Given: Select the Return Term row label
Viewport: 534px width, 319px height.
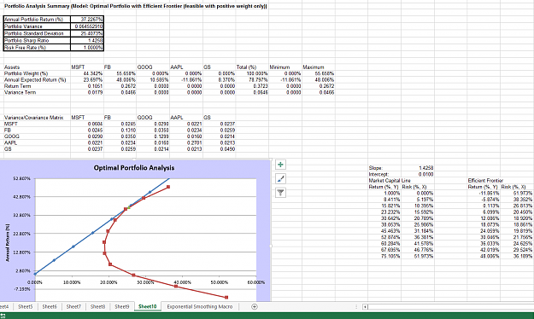Looking at the screenshot, I should click(x=37, y=86).
